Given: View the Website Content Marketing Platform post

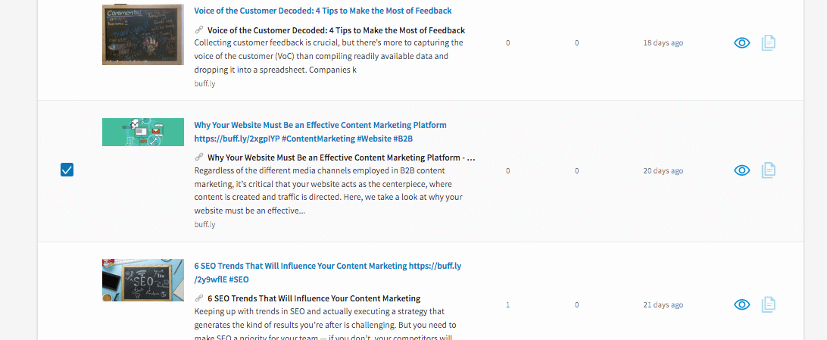Looking at the screenshot, I should pos(742,170).
